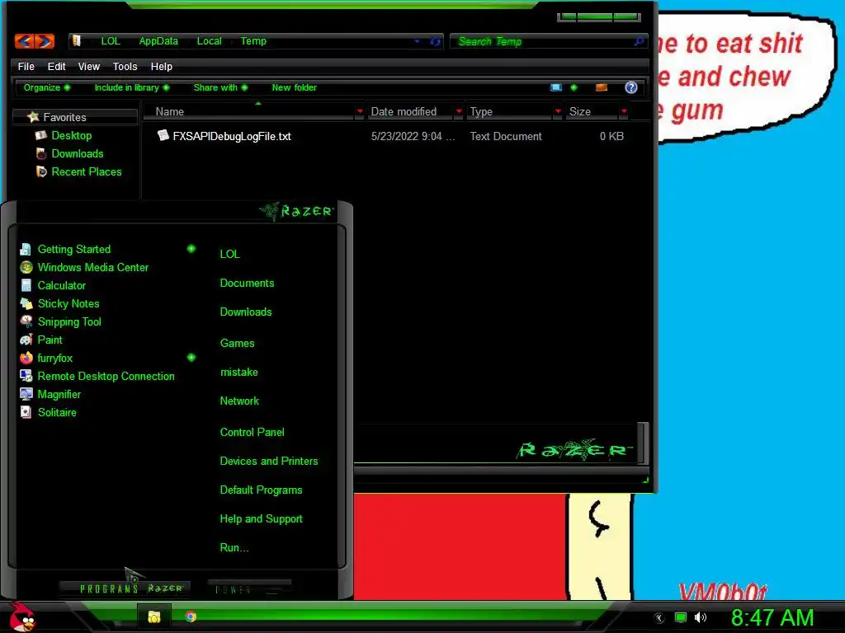
Task: Show the preview pane icon
Action: click(602, 87)
